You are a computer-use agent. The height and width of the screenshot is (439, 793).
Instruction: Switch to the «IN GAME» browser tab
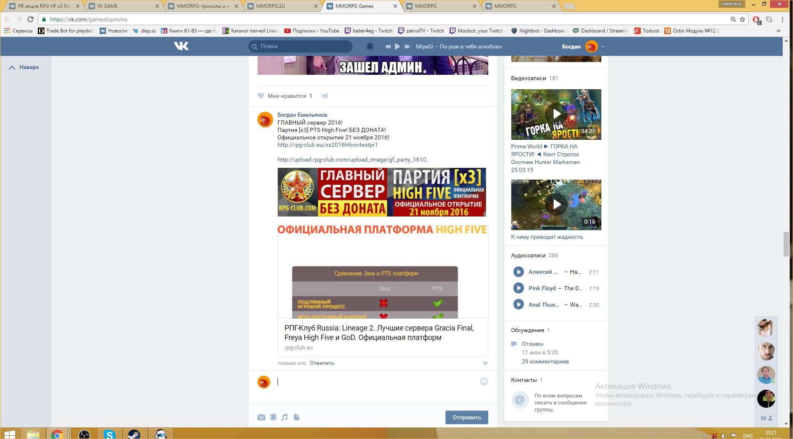pos(123,6)
